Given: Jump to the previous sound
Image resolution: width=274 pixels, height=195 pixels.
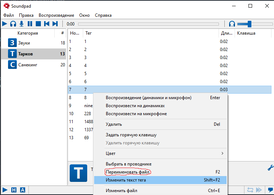Looking at the screenshot, I should coord(47,24).
